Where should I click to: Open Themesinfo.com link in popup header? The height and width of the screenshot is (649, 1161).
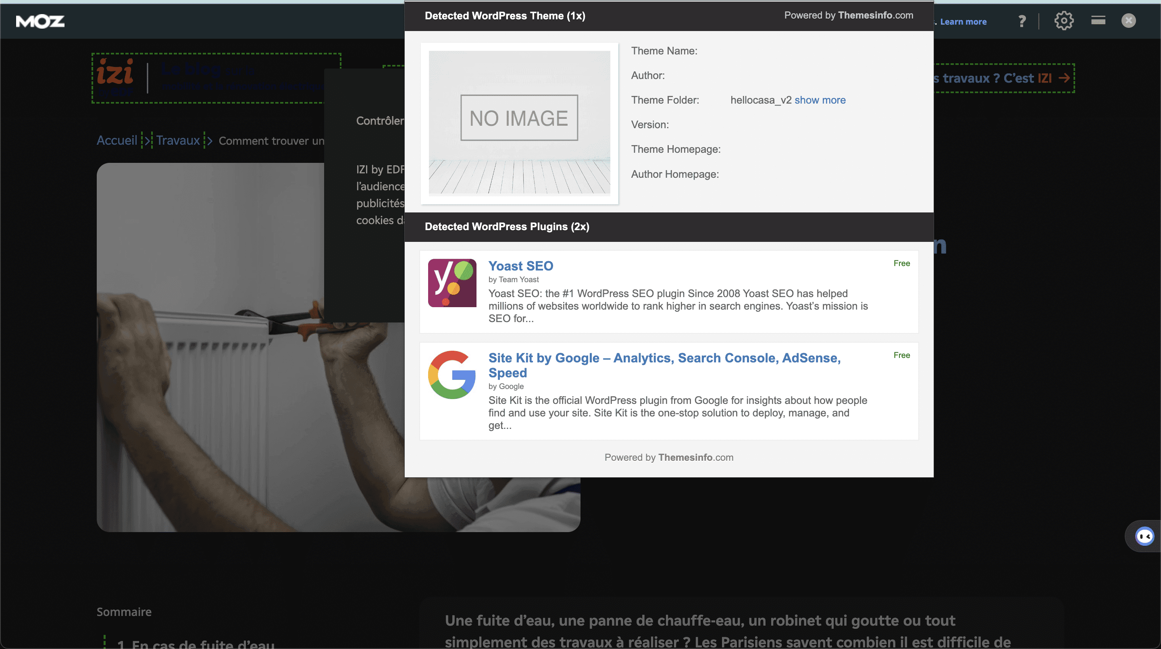pos(875,15)
